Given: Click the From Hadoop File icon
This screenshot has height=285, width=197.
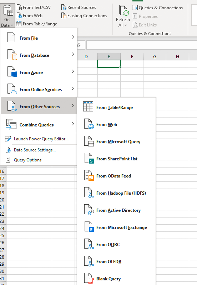Looking at the screenshot, I should point(89,192).
